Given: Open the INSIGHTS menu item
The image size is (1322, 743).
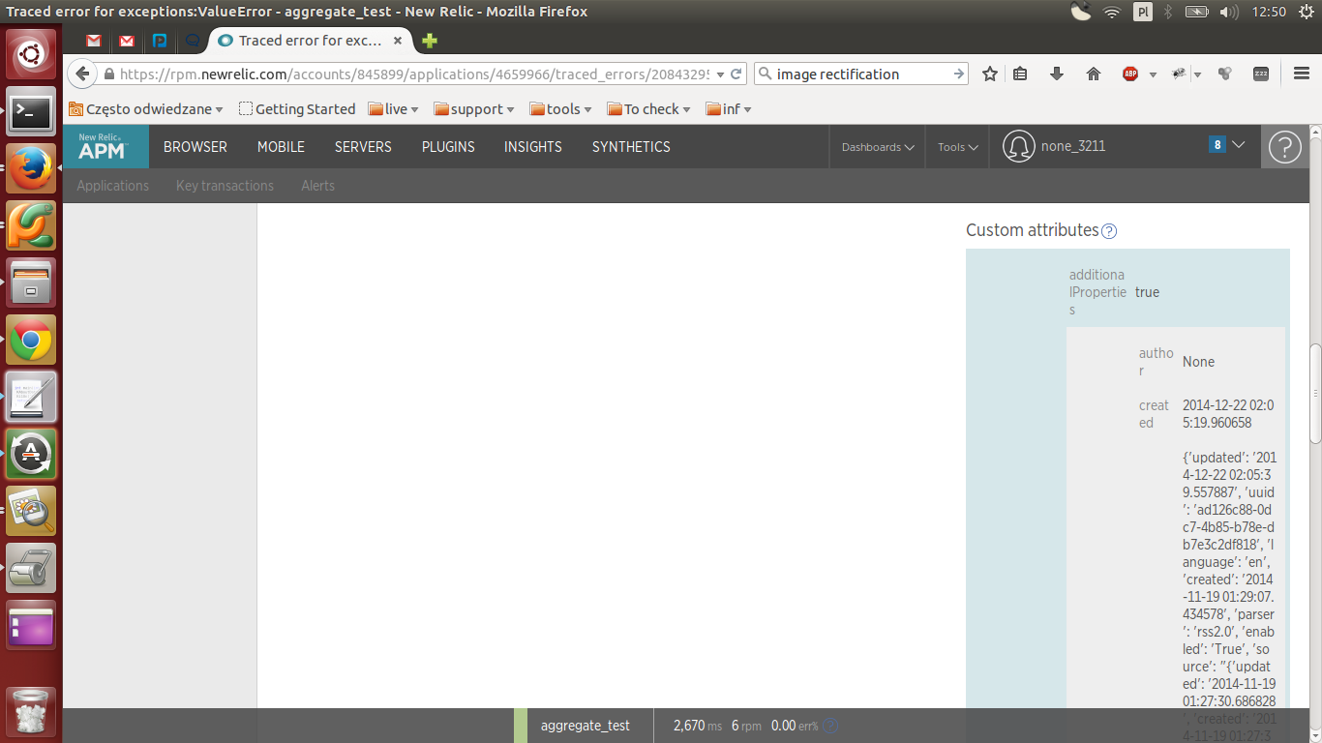Looking at the screenshot, I should [x=533, y=147].
